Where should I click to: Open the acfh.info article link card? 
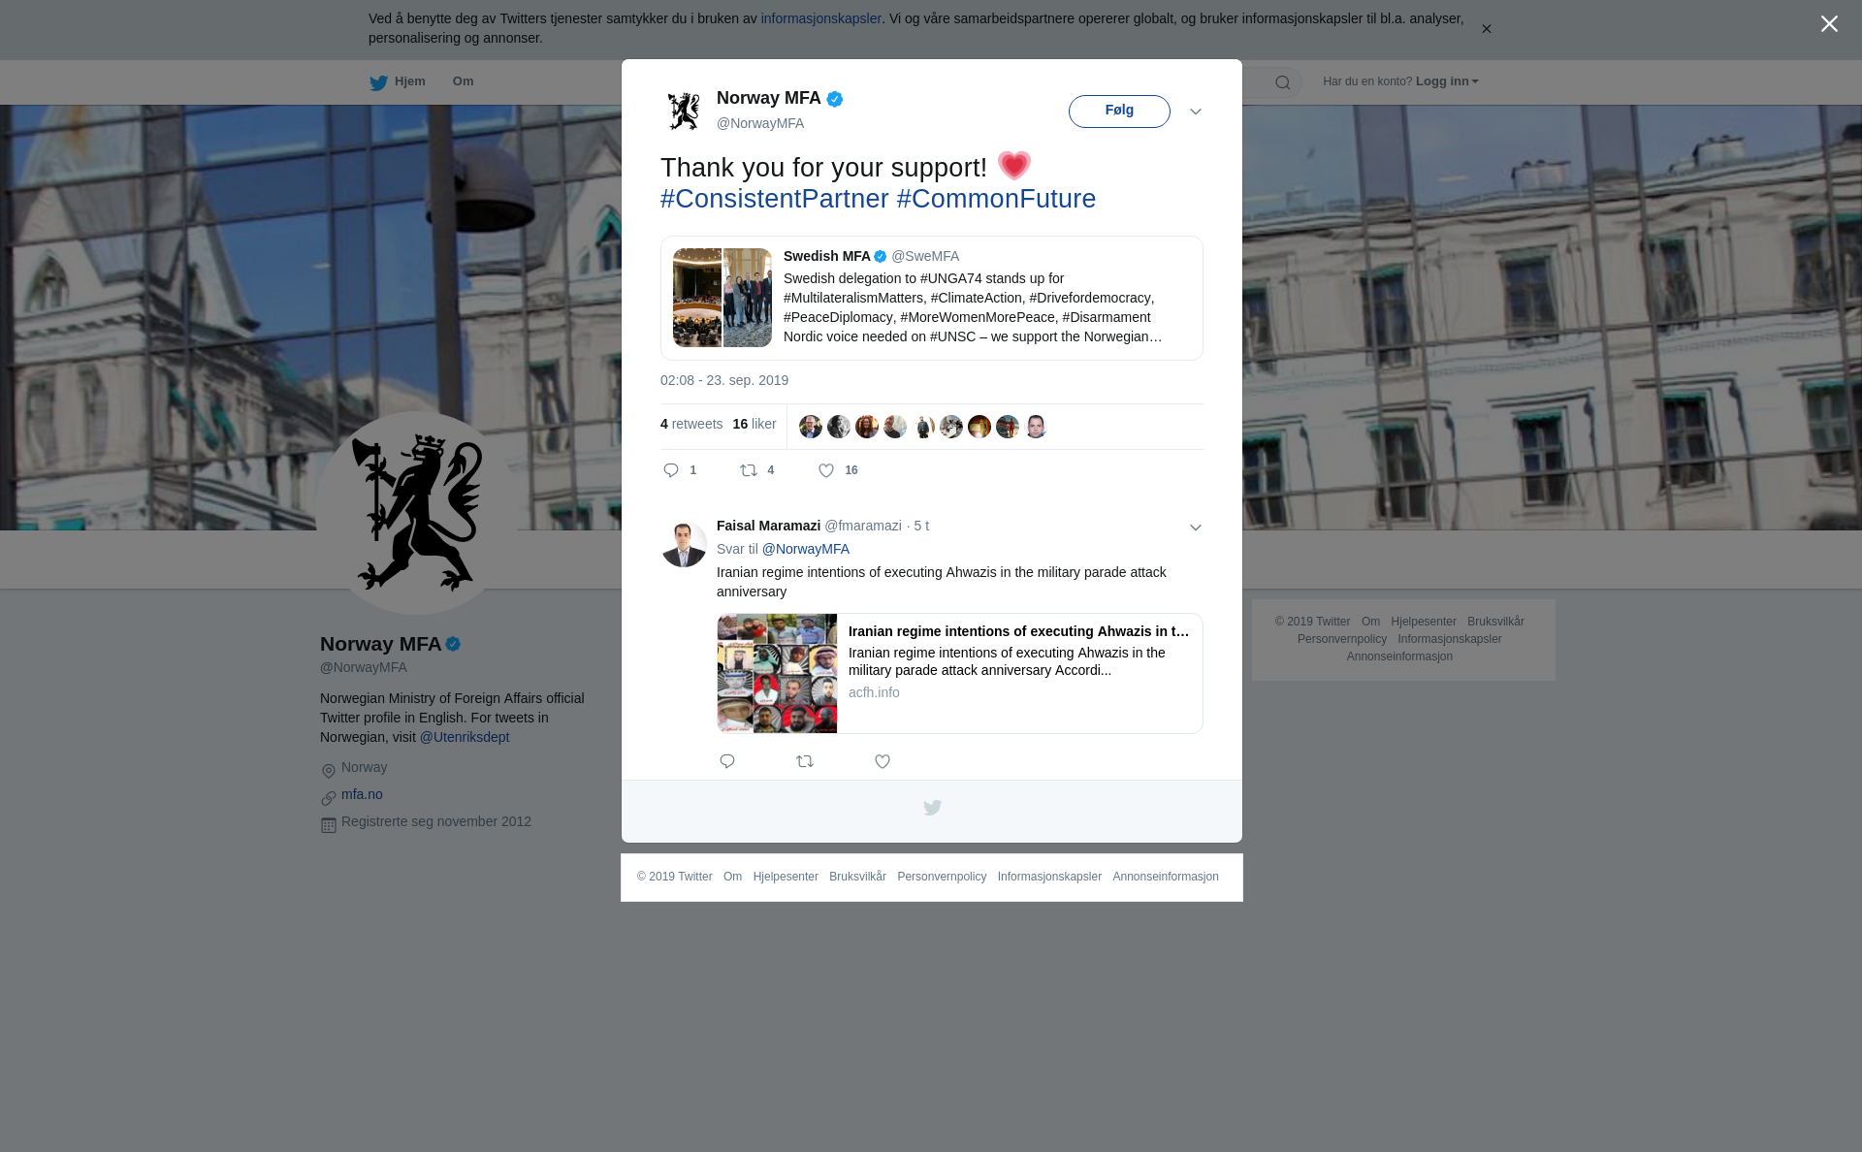click(x=959, y=673)
